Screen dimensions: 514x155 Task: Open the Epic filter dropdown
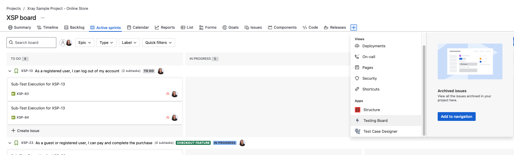(x=85, y=43)
